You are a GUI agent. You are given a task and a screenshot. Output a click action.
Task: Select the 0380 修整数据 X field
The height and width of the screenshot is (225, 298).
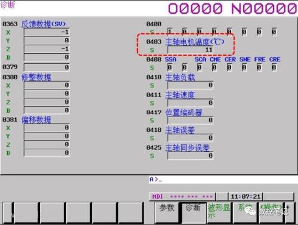pos(46,85)
